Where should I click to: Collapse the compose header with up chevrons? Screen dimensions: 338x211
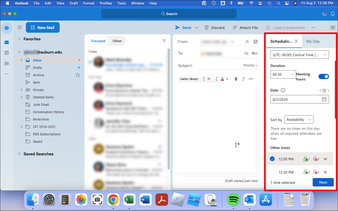click(x=247, y=42)
